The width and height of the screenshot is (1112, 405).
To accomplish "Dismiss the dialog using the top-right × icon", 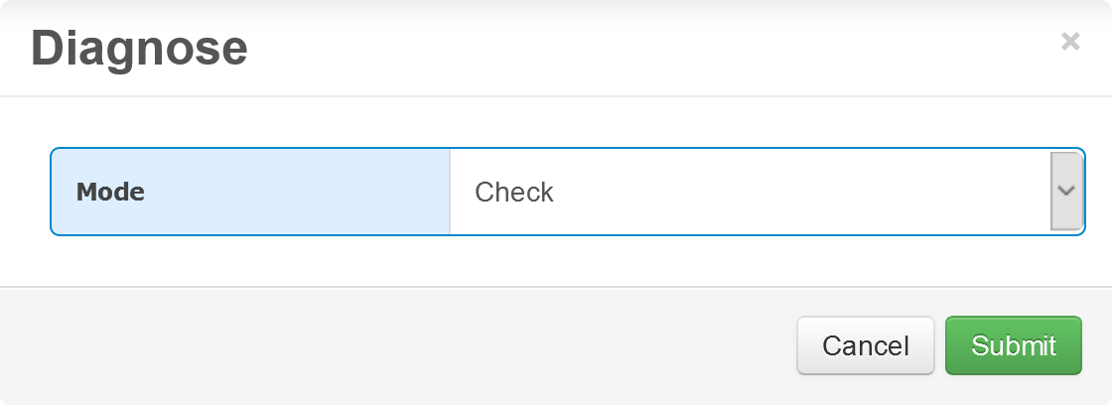I will tap(1070, 42).
